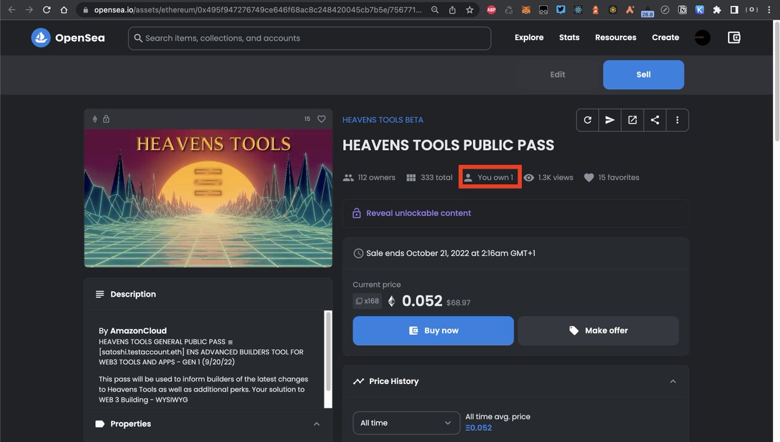Click the lock icon above the artwork
Viewport: 780px width, 442px height.
point(106,119)
